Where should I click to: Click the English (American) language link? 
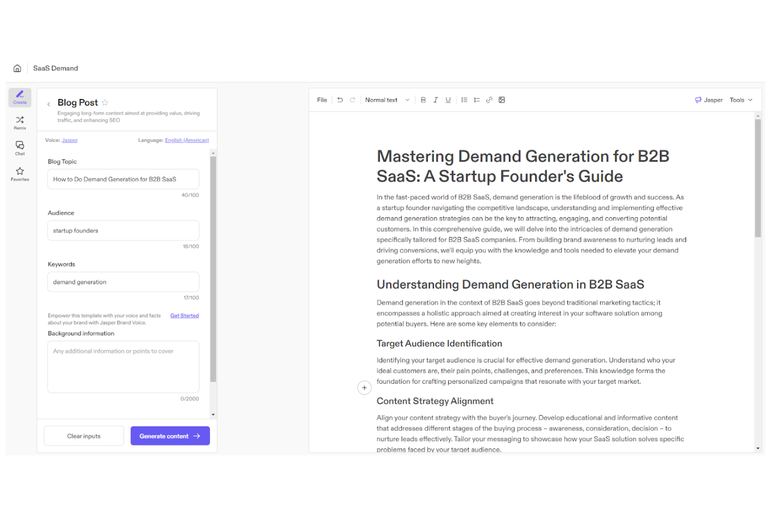pos(186,140)
